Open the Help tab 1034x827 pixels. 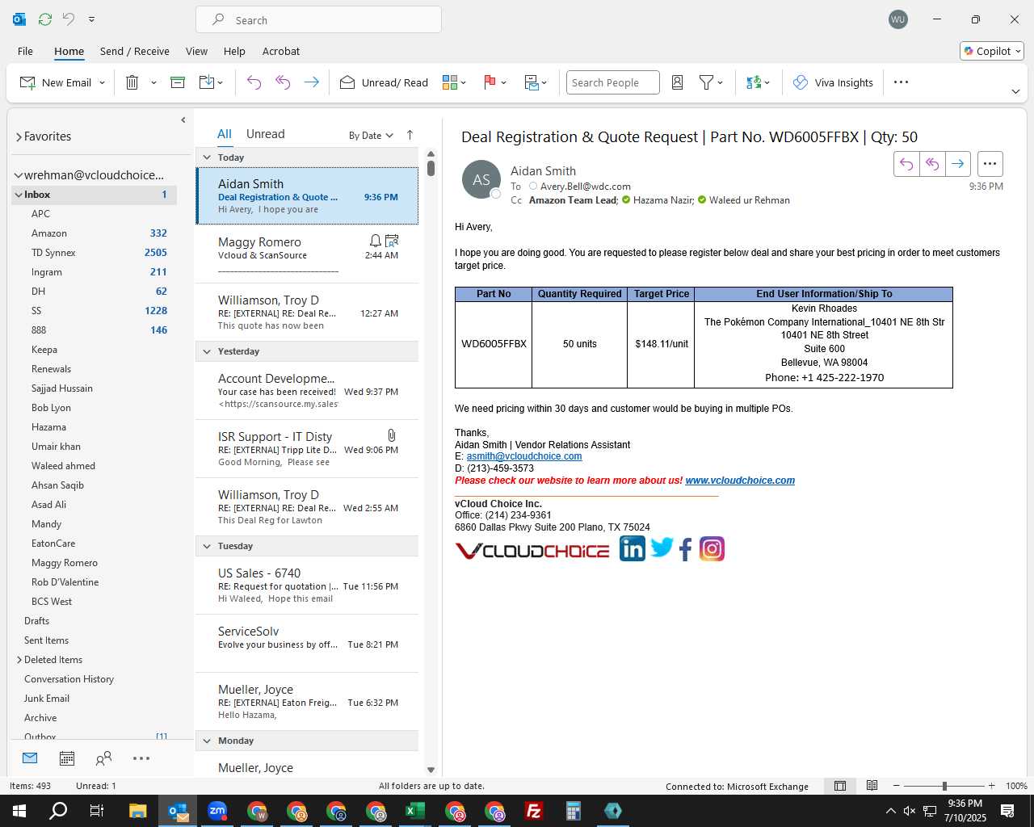pyautogui.click(x=234, y=51)
